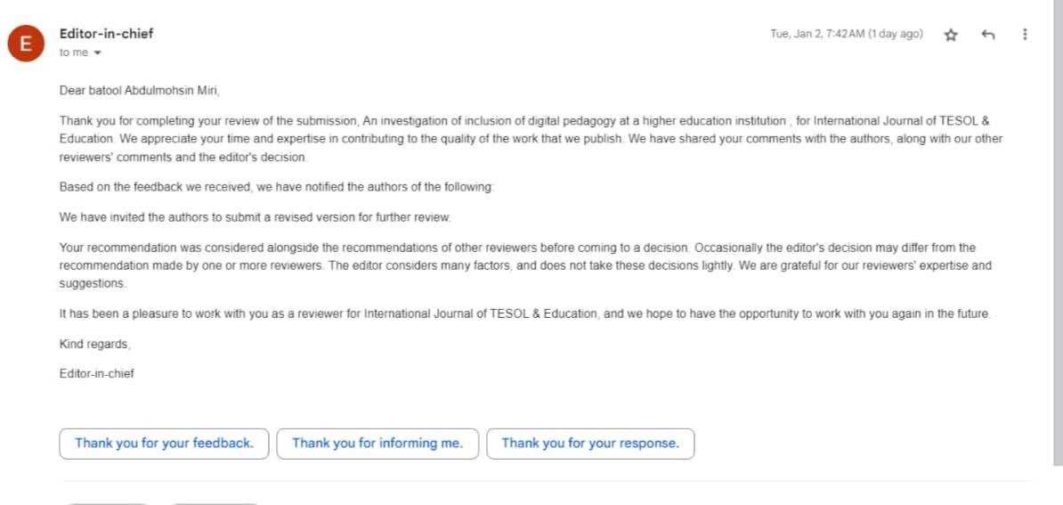Open the three-dot More options menu
The width and height of the screenshot is (1063, 505).
(1025, 35)
